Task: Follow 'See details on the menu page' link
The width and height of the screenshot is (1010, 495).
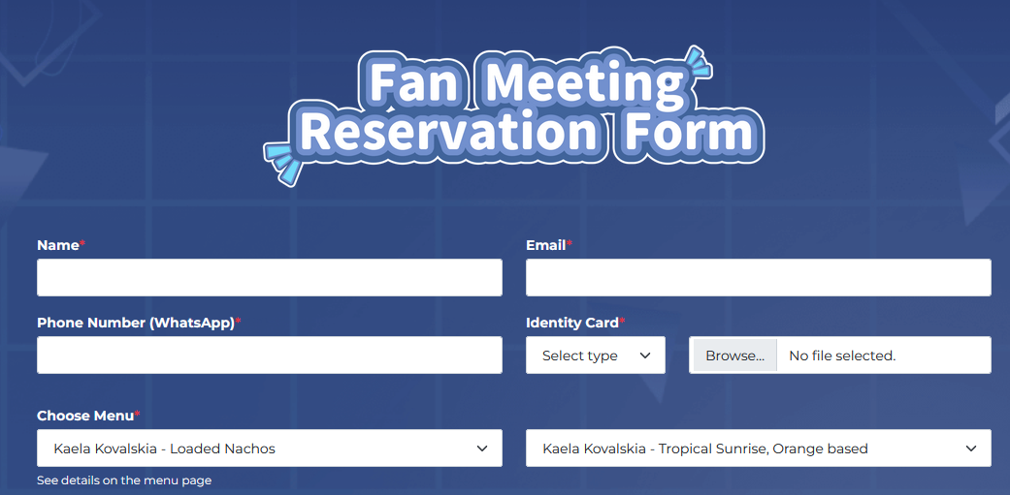Action: tap(124, 480)
